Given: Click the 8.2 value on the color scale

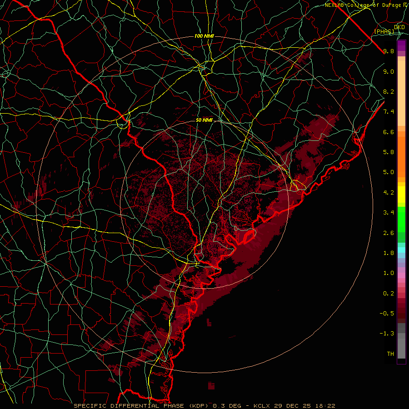Looking at the screenshot, I should [389, 91].
